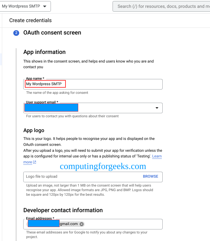Click the computingforgeeks.com watermark text
The height and width of the screenshot is (241, 210).
click(x=103, y=166)
